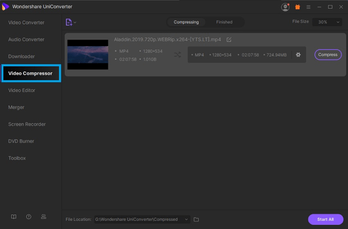The image size is (348, 229).
Task: Open the community users icon
Action: 44,217
